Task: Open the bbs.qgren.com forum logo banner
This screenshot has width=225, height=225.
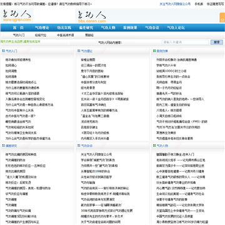Action: [92, 16]
